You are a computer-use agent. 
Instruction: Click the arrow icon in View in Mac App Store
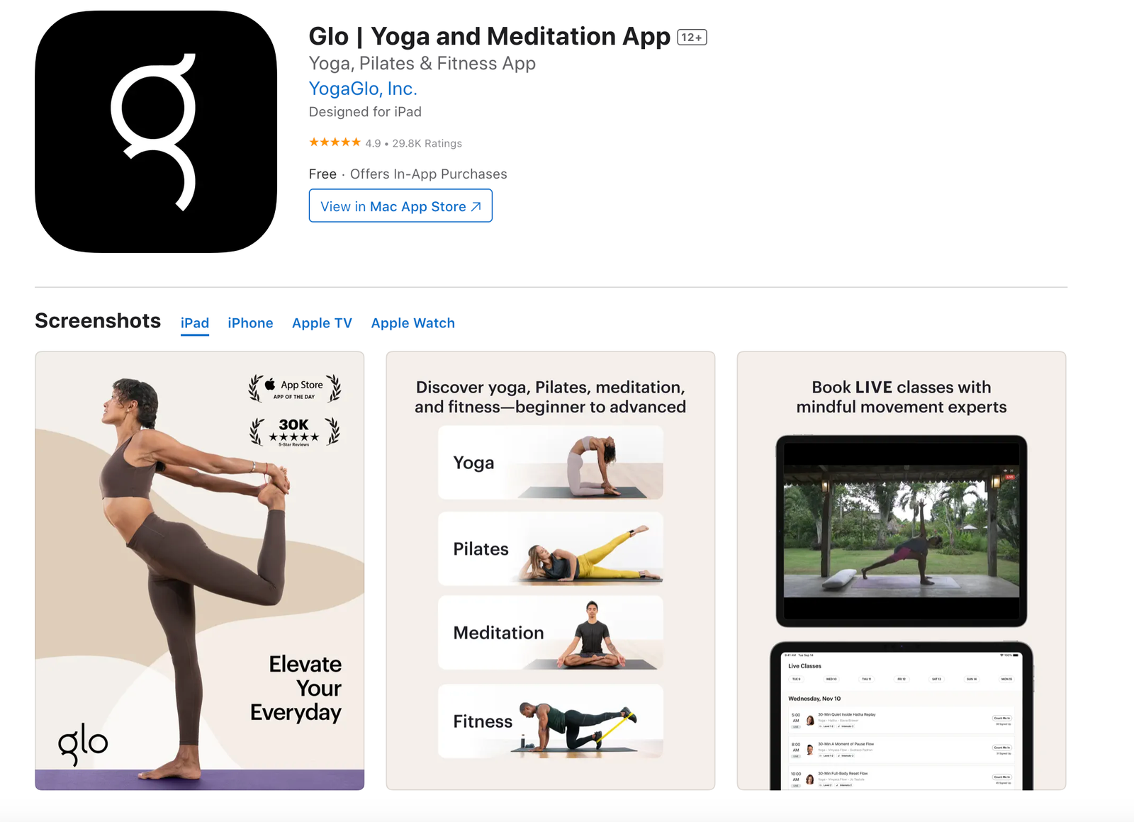point(476,207)
